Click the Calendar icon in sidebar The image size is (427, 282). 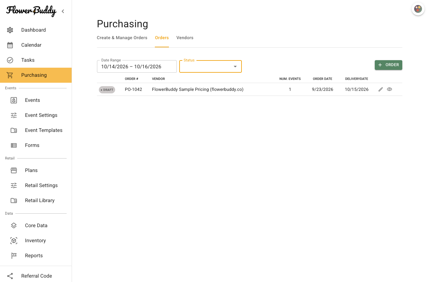click(10, 45)
